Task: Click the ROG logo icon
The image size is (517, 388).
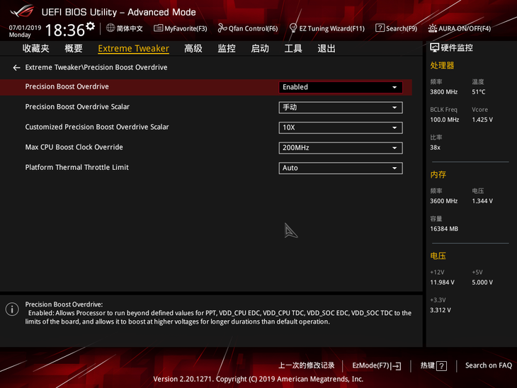Action: pyautogui.click(x=22, y=11)
